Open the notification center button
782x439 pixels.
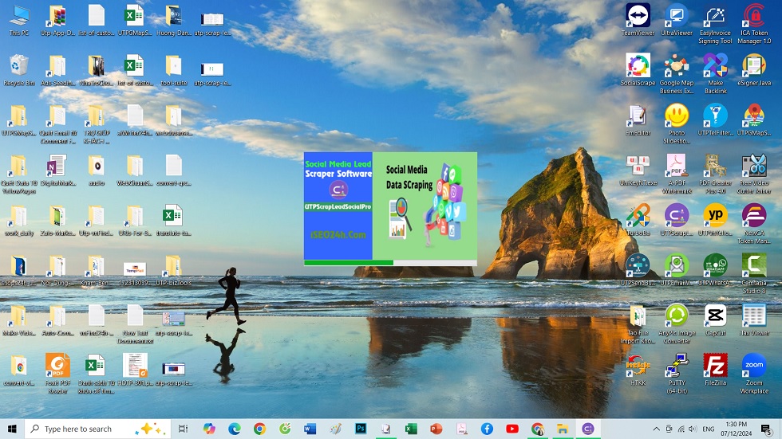click(x=766, y=429)
